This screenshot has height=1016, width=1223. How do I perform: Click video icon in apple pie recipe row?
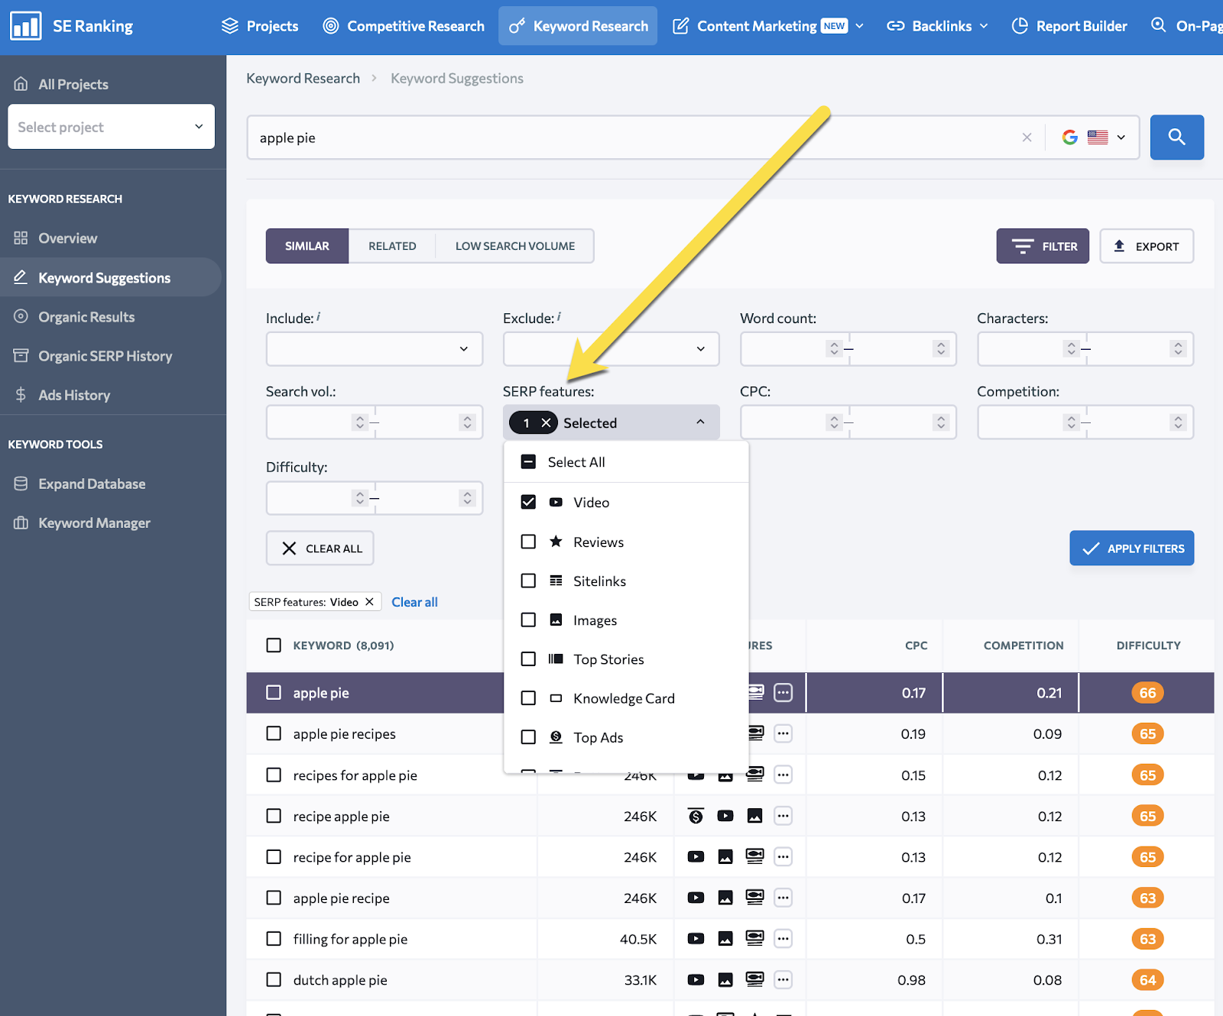pos(696,898)
